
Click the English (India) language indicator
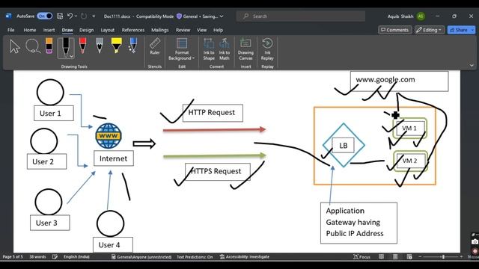[76, 257]
